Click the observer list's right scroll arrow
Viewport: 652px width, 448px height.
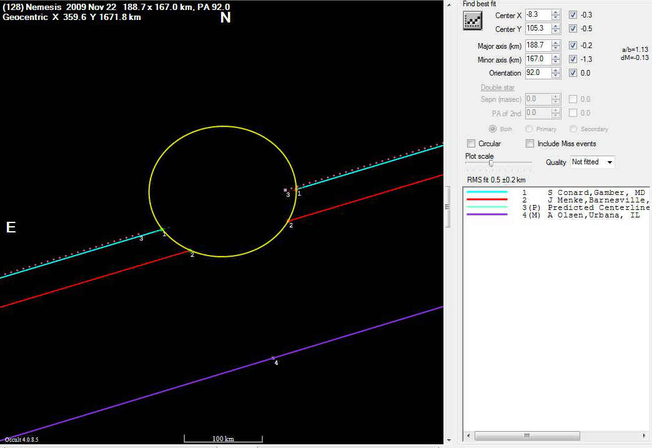645,436
